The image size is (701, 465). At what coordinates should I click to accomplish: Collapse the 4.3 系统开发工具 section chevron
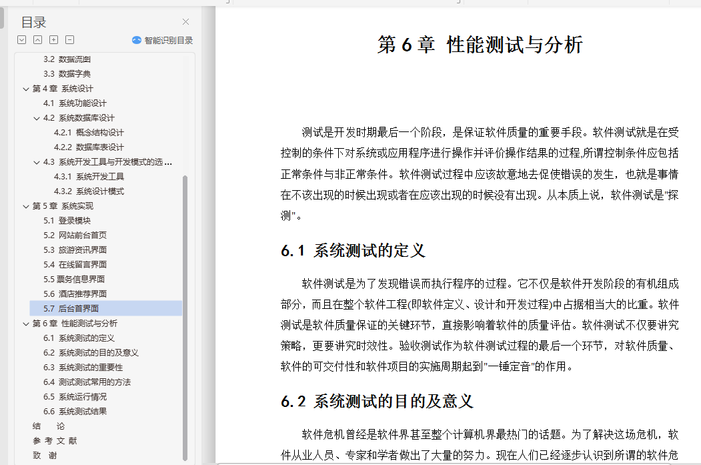37,162
